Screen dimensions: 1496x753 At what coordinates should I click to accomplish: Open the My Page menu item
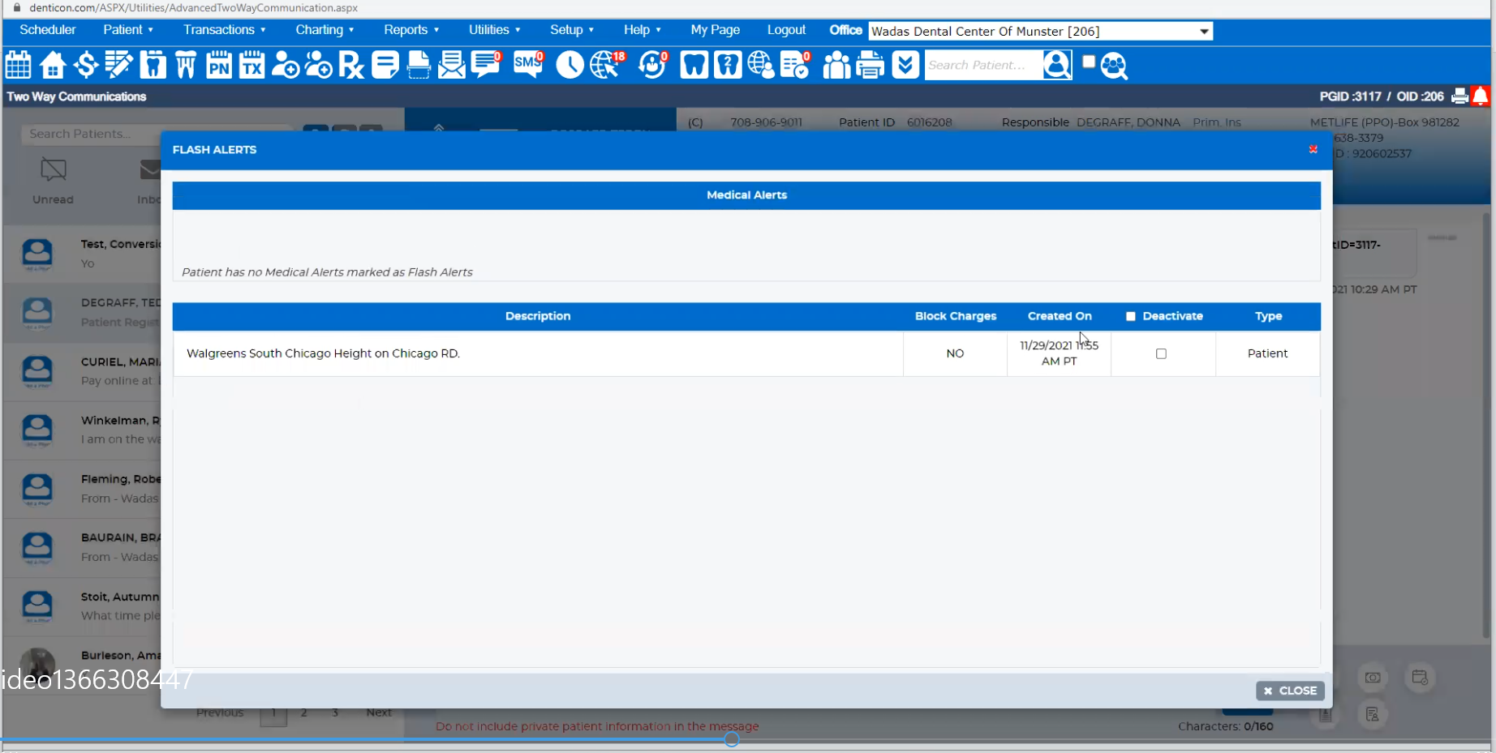[x=715, y=30]
